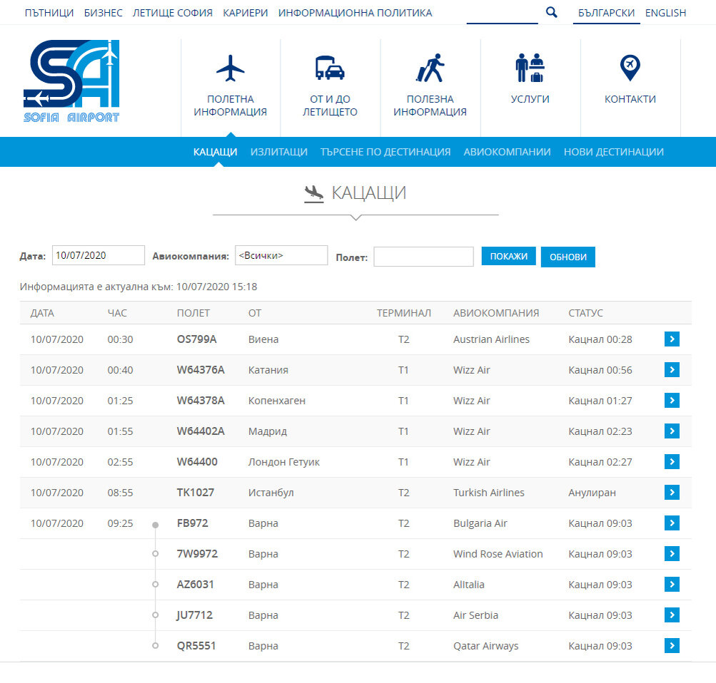Screen dimensions: 716x683
Task: Switch language to Български
Action: click(x=606, y=13)
